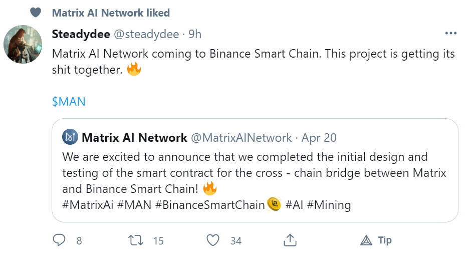Click Matrix AI Network avatar in quoted tweet
Image resolution: width=469 pixels, height=254 pixels.
pos(69,137)
